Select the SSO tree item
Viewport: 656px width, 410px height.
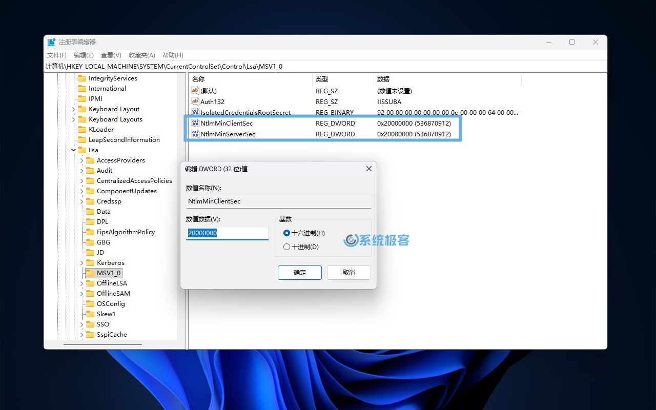(x=103, y=324)
